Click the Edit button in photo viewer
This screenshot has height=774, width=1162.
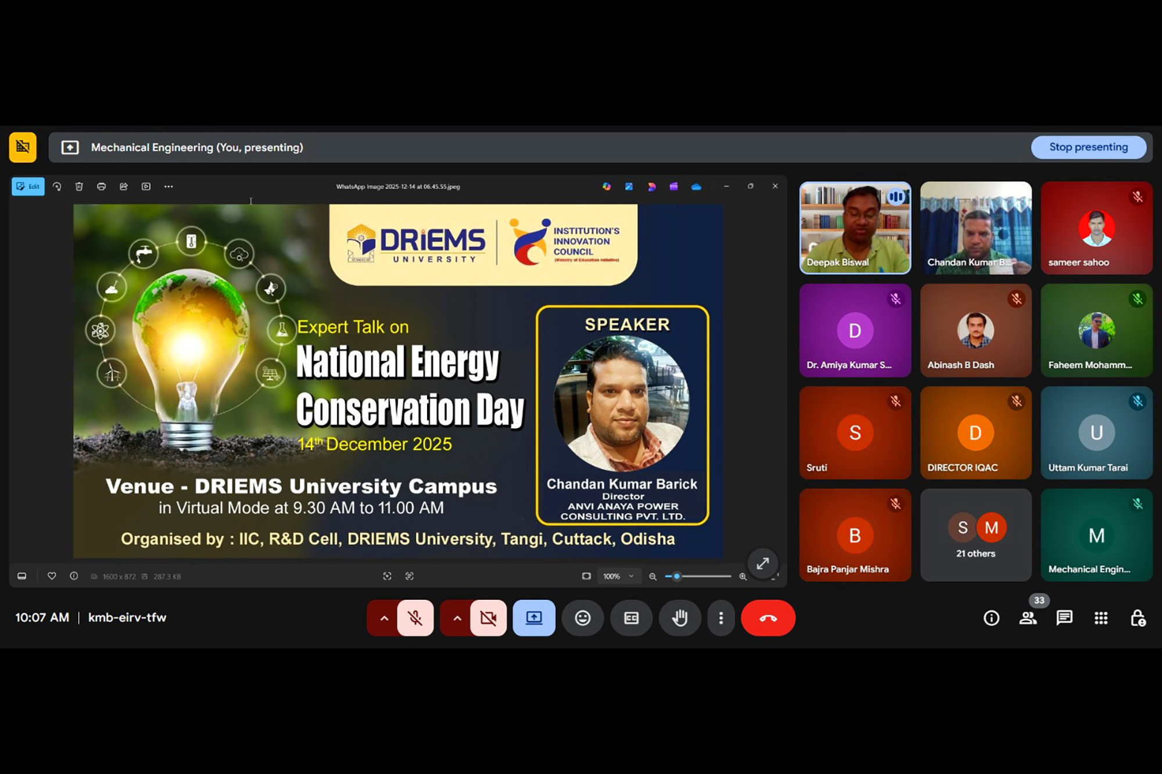point(28,186)
